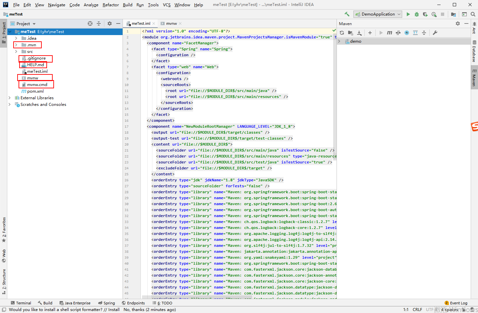This screenshot has height=313, width=478.
Task: Toggle the 1: Project side stripe
Action: [x=4, y=33]
